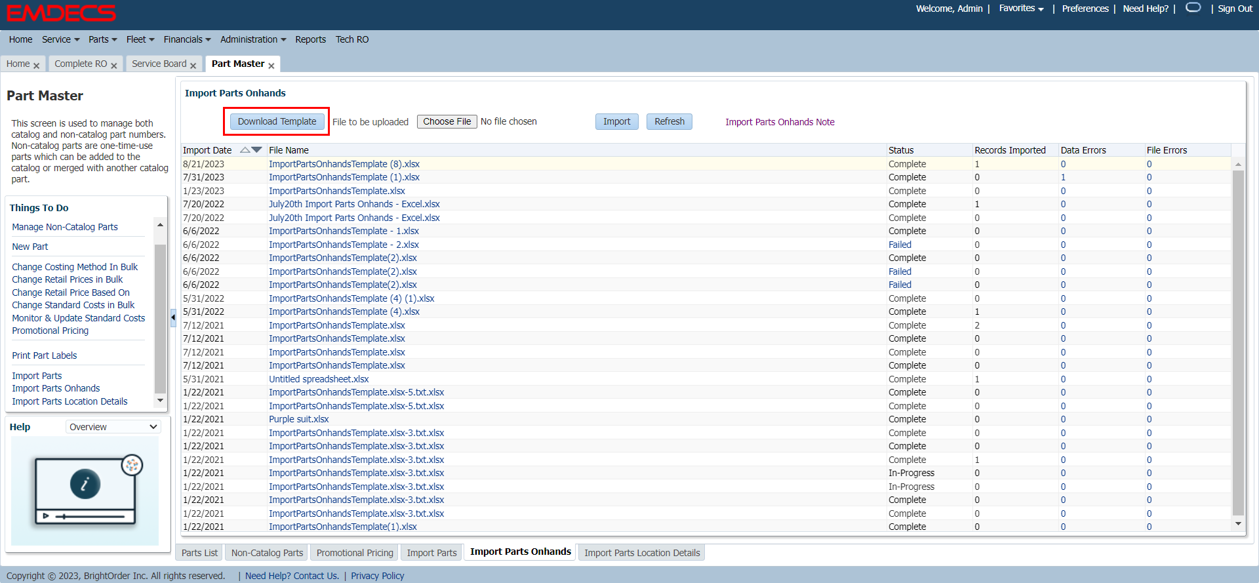Close the Part Master tab
Screen dimensions: 1259x583
(271, 66)
